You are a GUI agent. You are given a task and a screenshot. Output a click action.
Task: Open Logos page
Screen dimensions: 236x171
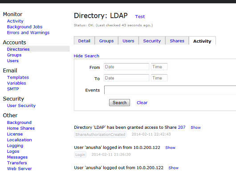click(13, 151)
